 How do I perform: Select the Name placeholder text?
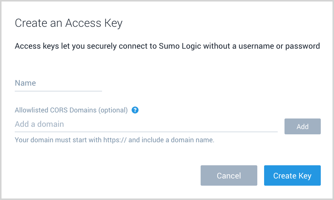(x=25, y=83)
